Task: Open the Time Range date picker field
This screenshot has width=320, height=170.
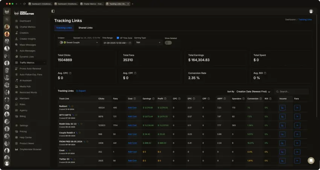Action: (117, 43)
